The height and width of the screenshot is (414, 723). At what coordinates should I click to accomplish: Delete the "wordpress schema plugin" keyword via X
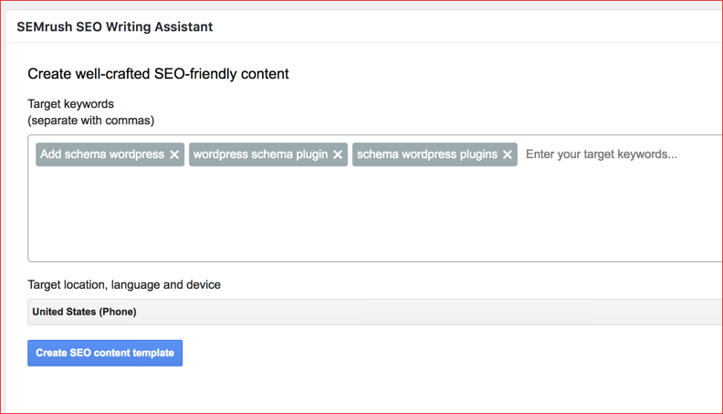point(338,154)
